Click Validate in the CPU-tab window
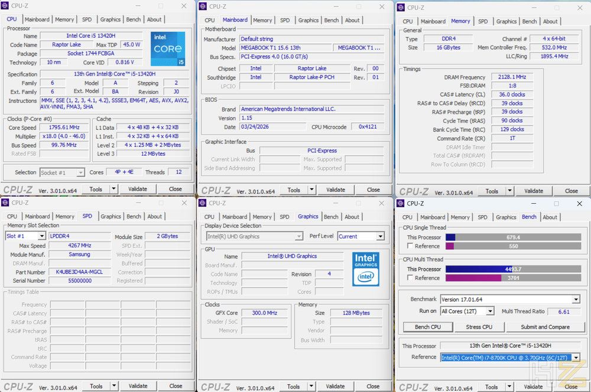This screenshot has height=392, width=591. (138, 189)
